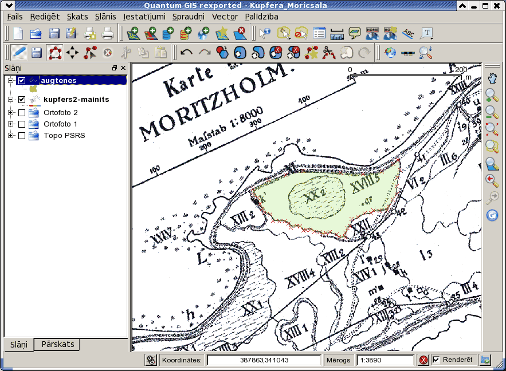This screenshot has height=371, width=506.
Task: Close the Slāņi panel
Action: pyautogui.click(x=123, y=68)
